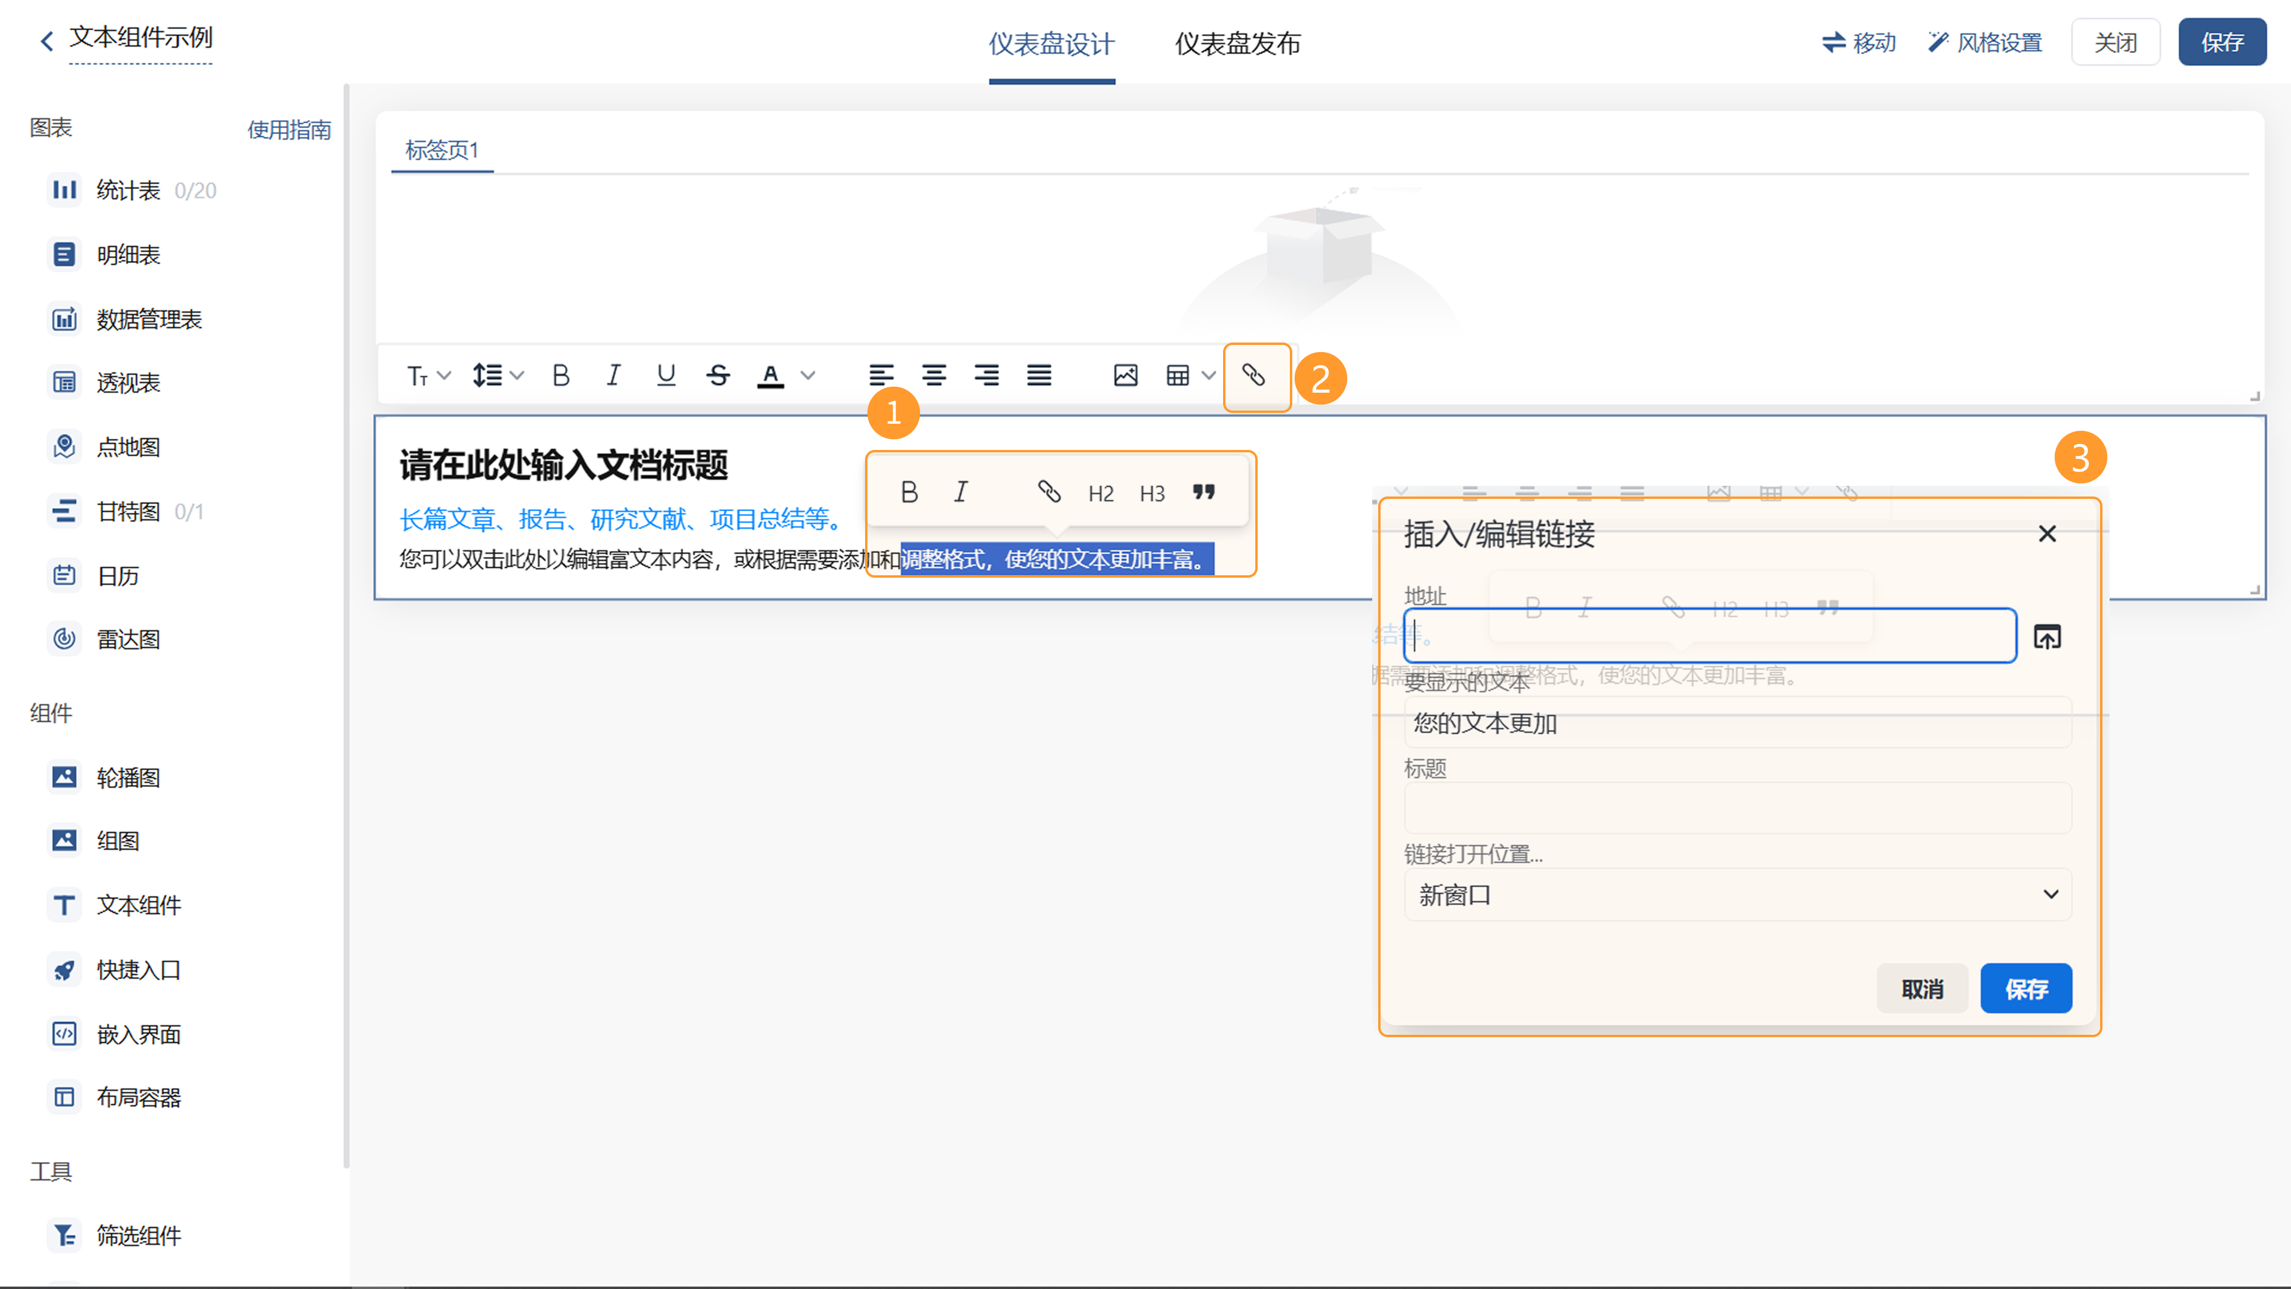
Task: Justify the text
Action: tap(1039, 375)
